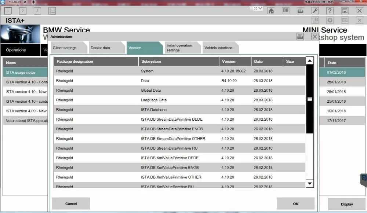Click the main toolbar print icon
Image resolution: width=367 pixels, height=213 pixels.
pos(300,11)
